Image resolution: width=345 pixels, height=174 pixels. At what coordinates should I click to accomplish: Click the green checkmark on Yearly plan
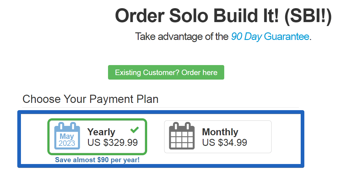pos(134,130)
